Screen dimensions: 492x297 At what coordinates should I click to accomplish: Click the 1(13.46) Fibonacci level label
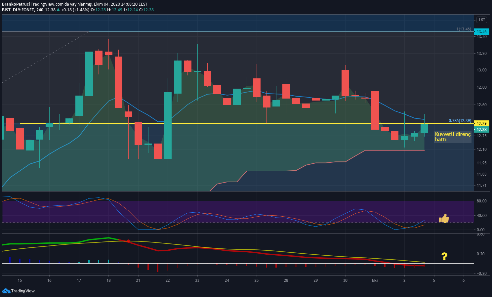pyautogui.click(x=464, y=29)
